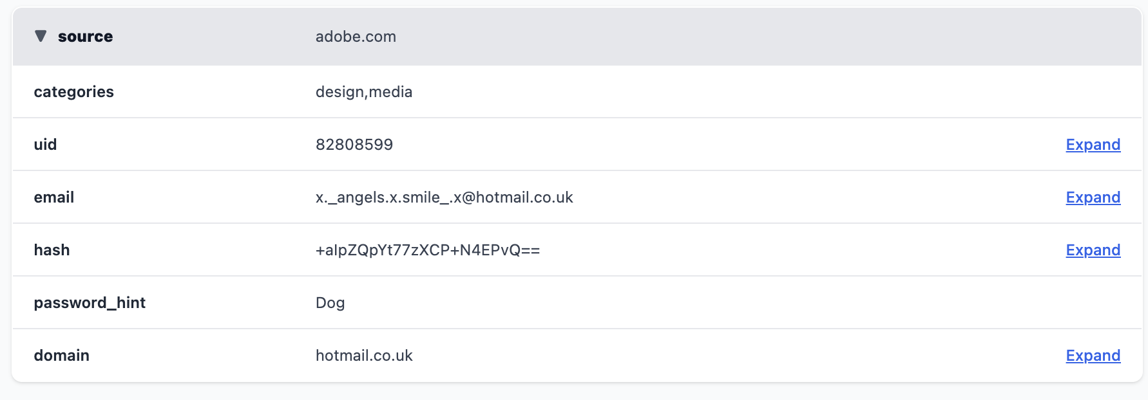
Task: Click the hotmail.co.uk email address value
Action: [x=444, y=197]
